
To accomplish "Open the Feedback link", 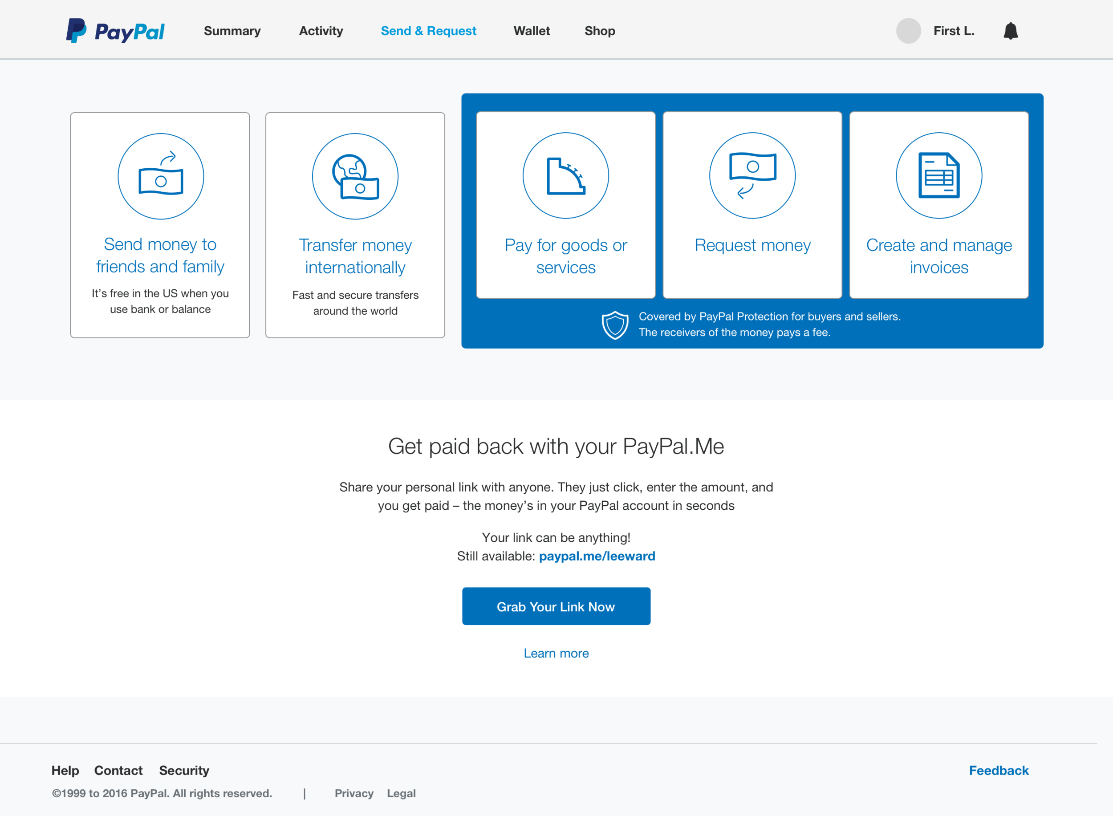I will point(999,770).
